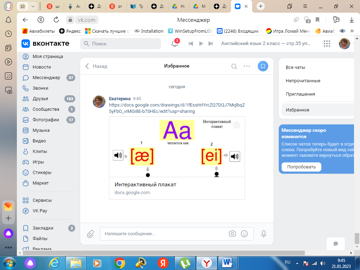Search within the Избранное chat
The height and width of the screenshot is (270, 360).
[x=234, y=66]
